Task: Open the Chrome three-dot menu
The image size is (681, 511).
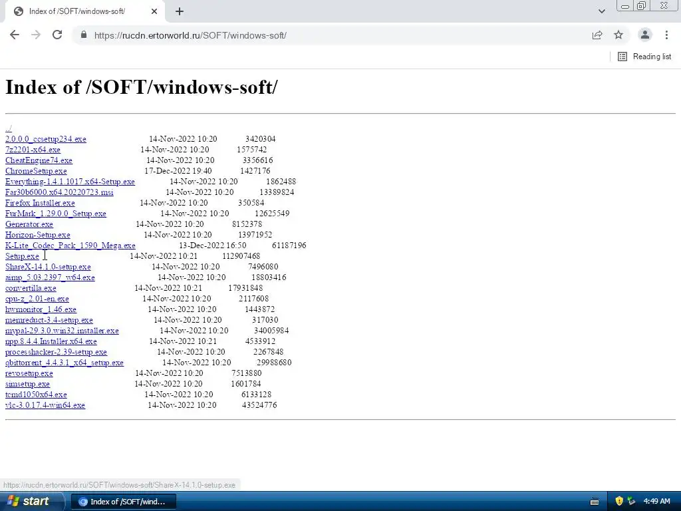Action: [x=666, y=35]
